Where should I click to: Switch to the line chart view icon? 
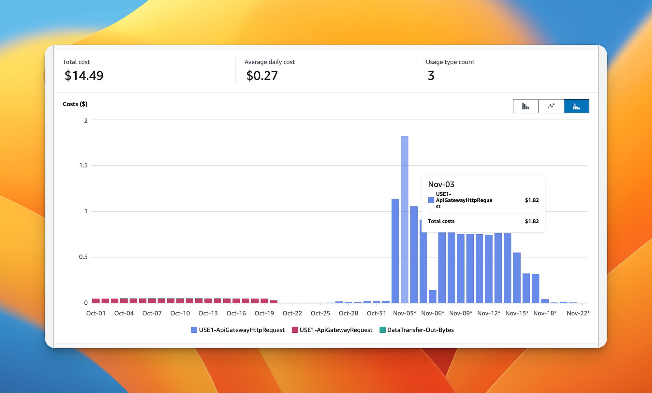click(551, 106)
